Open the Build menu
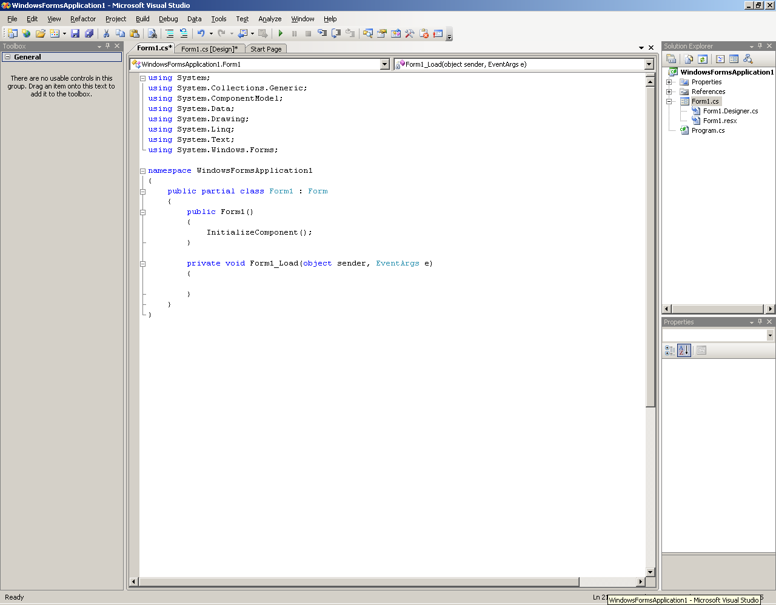The image size is (776, 605). coord(142,19)
